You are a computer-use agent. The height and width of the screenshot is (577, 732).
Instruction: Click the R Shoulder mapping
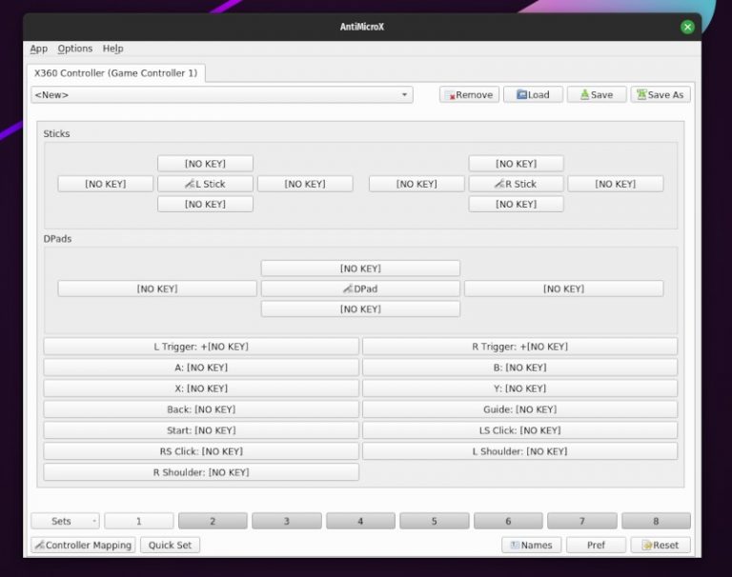[201, 472]
